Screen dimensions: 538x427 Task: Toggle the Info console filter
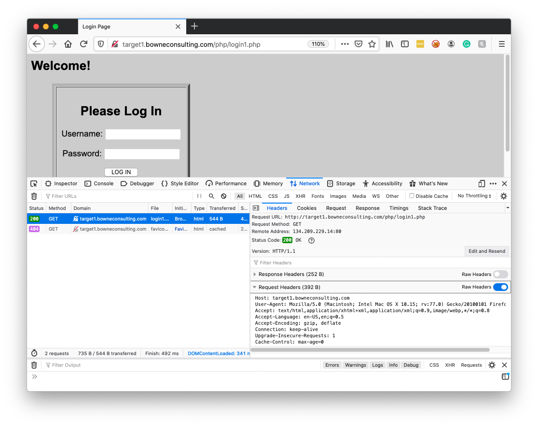[393, 365]
